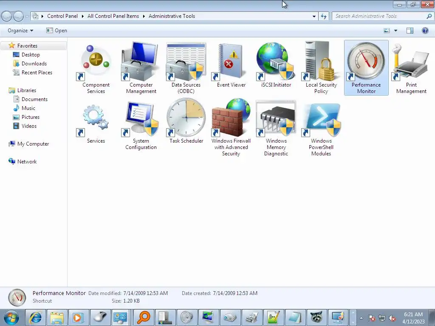435x326 pixels.
Task: Launch Event Viewer
Action: coord(231,65)
